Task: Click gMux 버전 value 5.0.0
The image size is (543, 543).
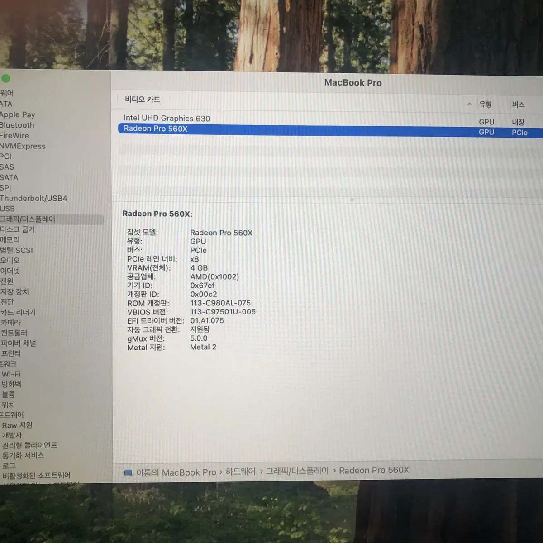Action: 199,338
